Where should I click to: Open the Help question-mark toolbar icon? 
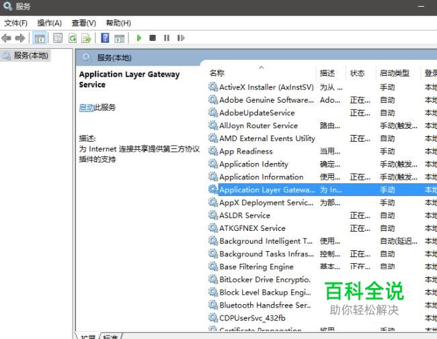(105, 38)
